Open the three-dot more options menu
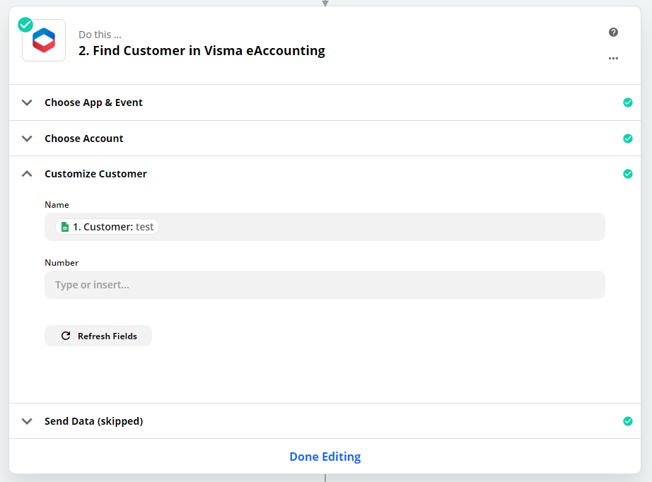 [x=613, y=58]
